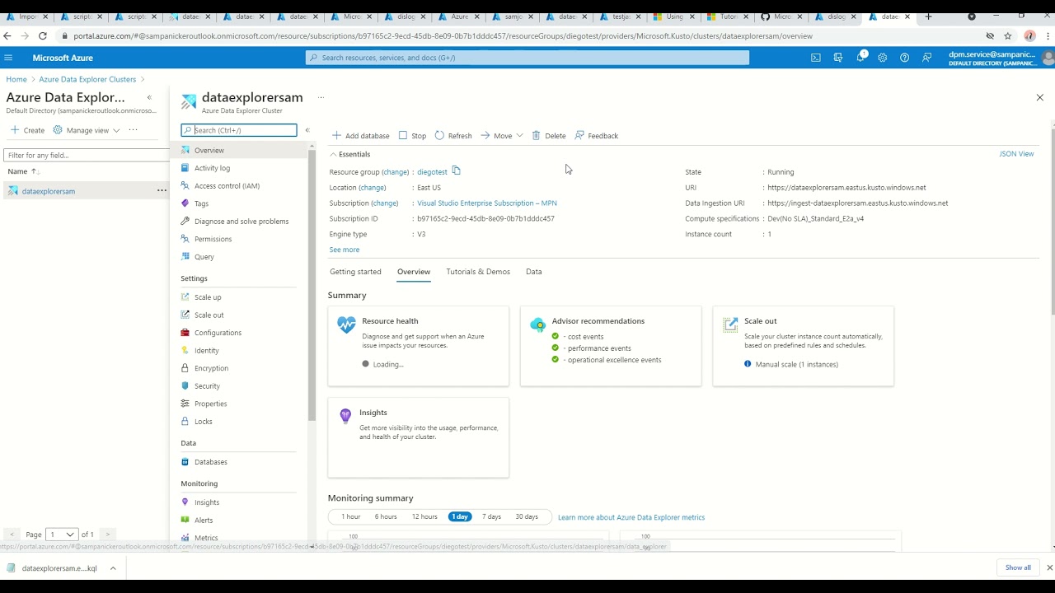This screenshot has height=593, width=1055.
Task: Delete the cluster
Action: [x=549, y=136]
